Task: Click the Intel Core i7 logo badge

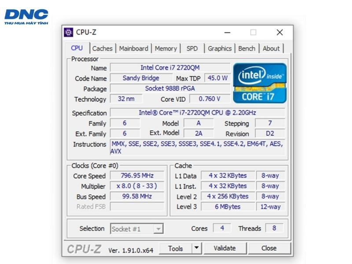Action: coord(260,83)
